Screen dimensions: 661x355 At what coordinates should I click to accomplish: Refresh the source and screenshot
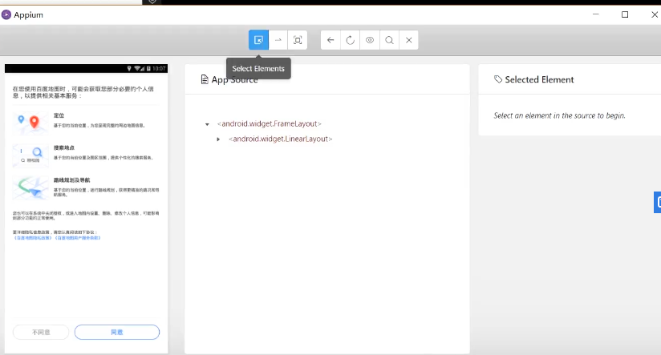(351, 40)
